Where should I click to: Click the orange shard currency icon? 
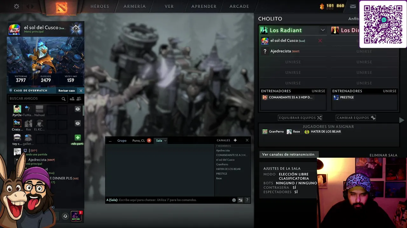[322, 6]
